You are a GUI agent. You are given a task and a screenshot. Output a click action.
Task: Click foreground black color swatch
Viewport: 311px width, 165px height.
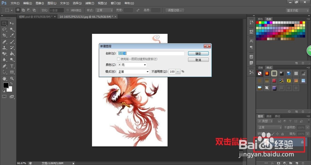tap(6, 85)
